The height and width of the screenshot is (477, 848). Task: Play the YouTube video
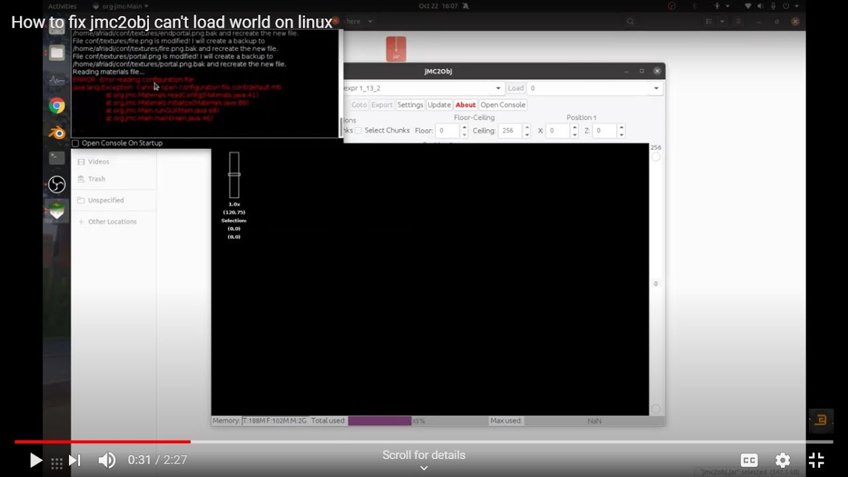pyautogui.click(x=36, y=460)
